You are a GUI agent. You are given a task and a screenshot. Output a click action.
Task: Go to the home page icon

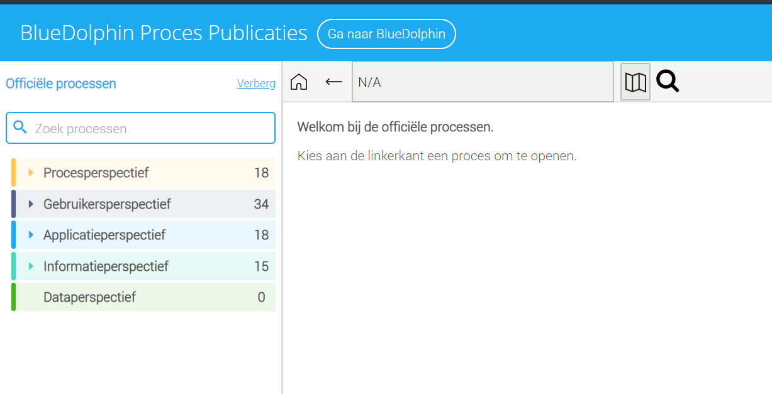pos(299,82)
